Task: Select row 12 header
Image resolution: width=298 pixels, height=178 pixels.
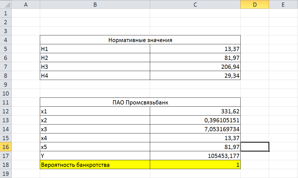Action: (6, 111)
